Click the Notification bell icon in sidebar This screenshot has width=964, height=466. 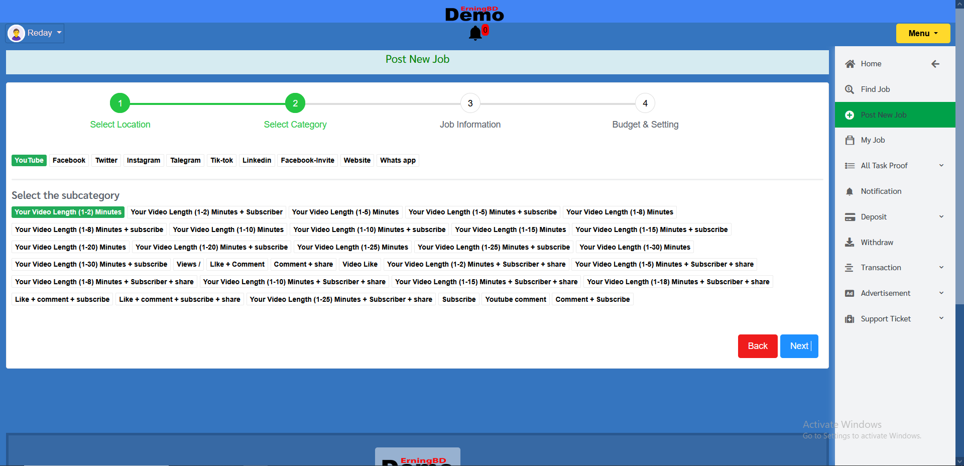(850, 191)
